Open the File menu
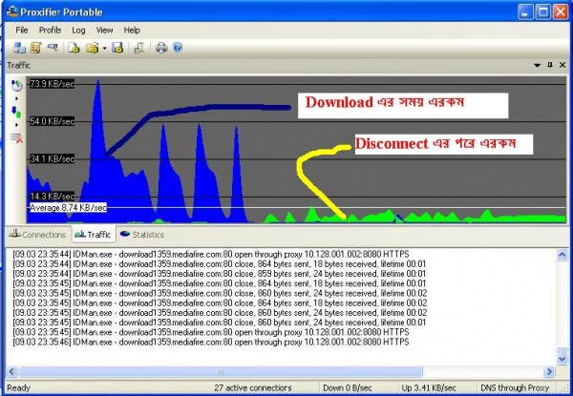Screen dimensions: 573x396 click(22, 31)
